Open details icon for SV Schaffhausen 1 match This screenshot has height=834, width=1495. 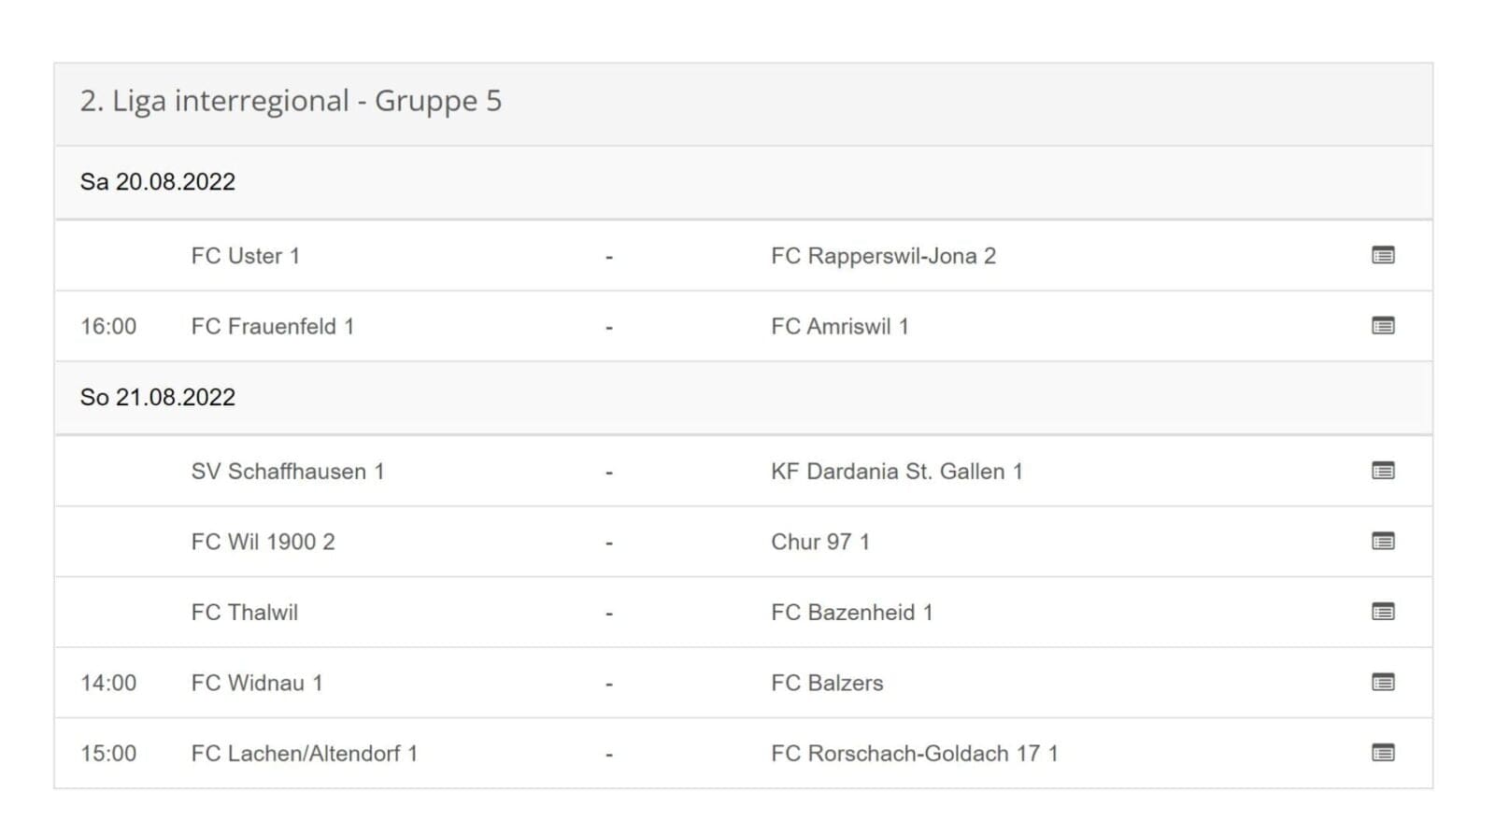pyautogui.click(x=1383, y=471)
